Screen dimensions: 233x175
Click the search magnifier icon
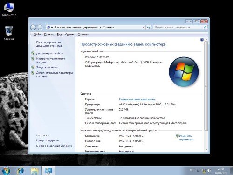click(x=205, y=28)
